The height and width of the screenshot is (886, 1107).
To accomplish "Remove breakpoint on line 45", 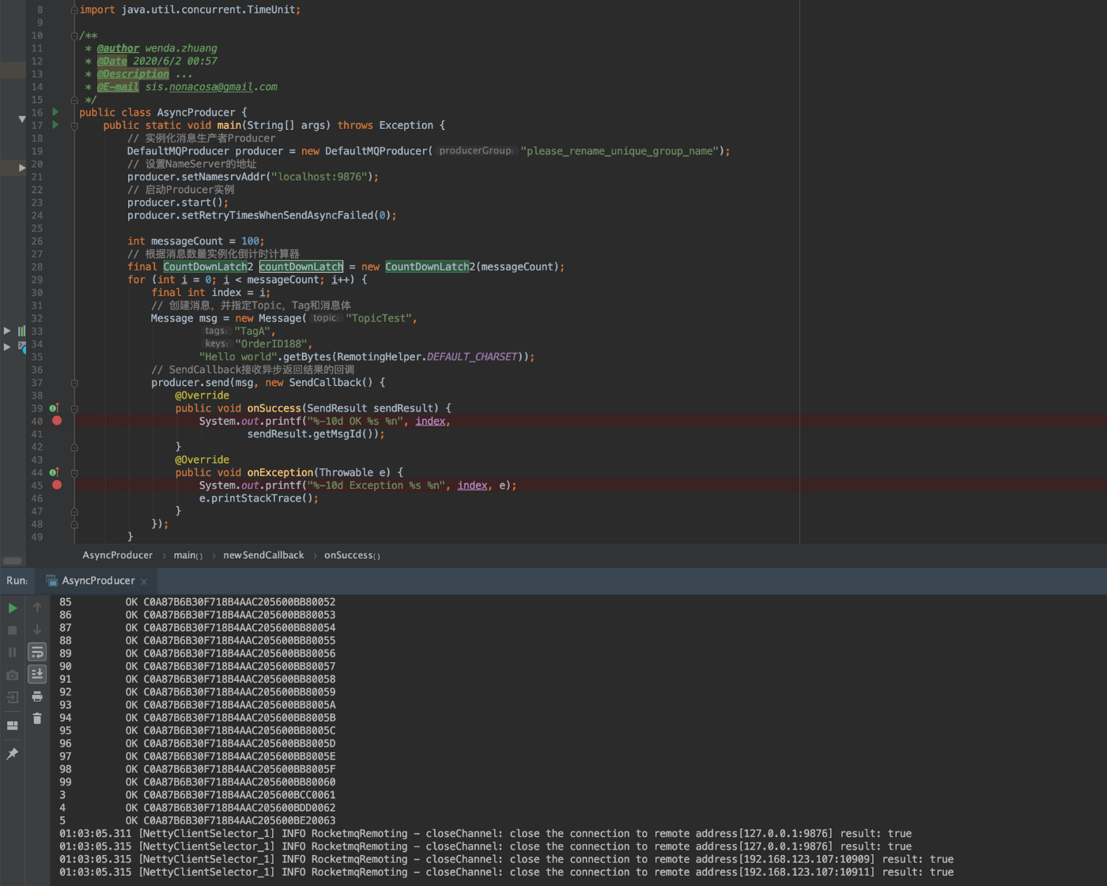I will [x=57, y=485].
